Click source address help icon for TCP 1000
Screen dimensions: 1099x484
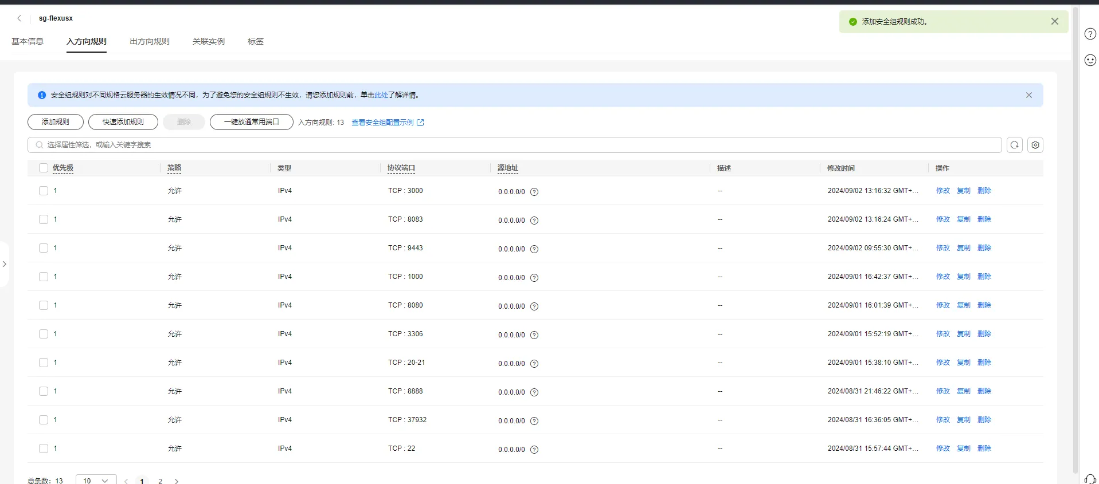[x=534, y=278]
